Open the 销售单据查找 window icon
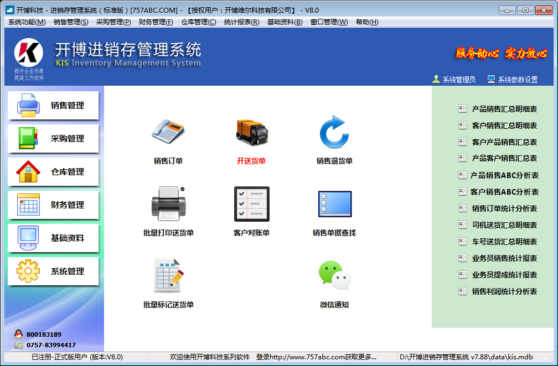 [x=334, y=204]
